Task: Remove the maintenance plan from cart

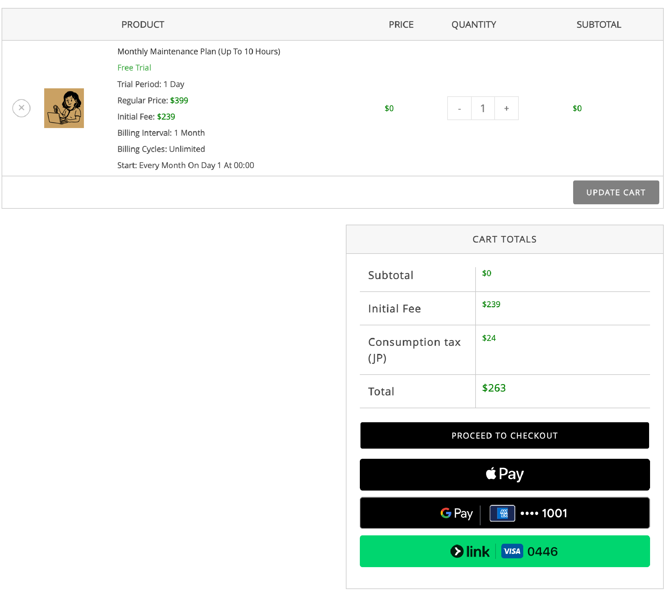Action: (21, 108)
